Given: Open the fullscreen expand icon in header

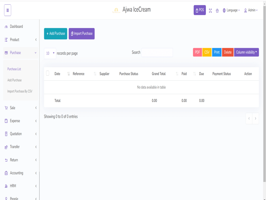Looking at the screenshot, I should 210,10.
